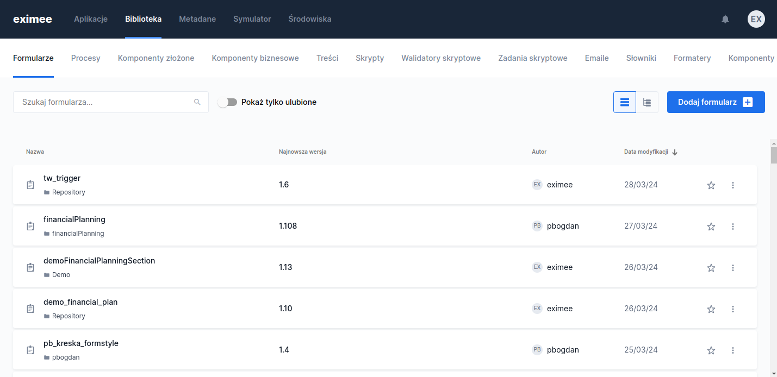The height and width of the screenshot is (377, 777).
Task: Switch to tree folder view
Action: coord(647,102)
